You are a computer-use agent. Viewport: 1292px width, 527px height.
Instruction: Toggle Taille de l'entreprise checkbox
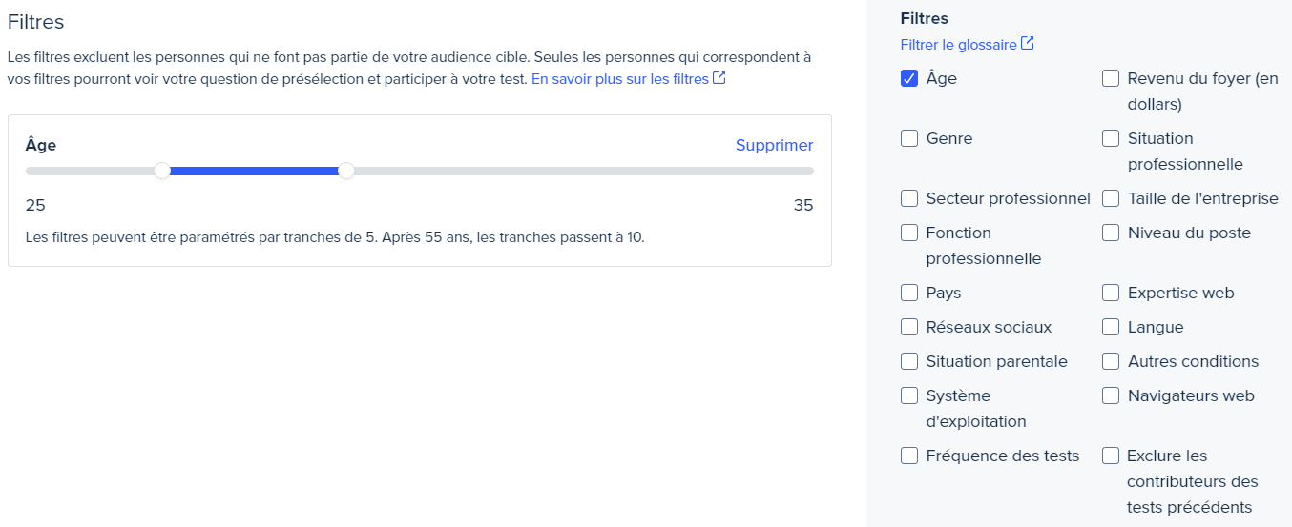point(1111,198)
